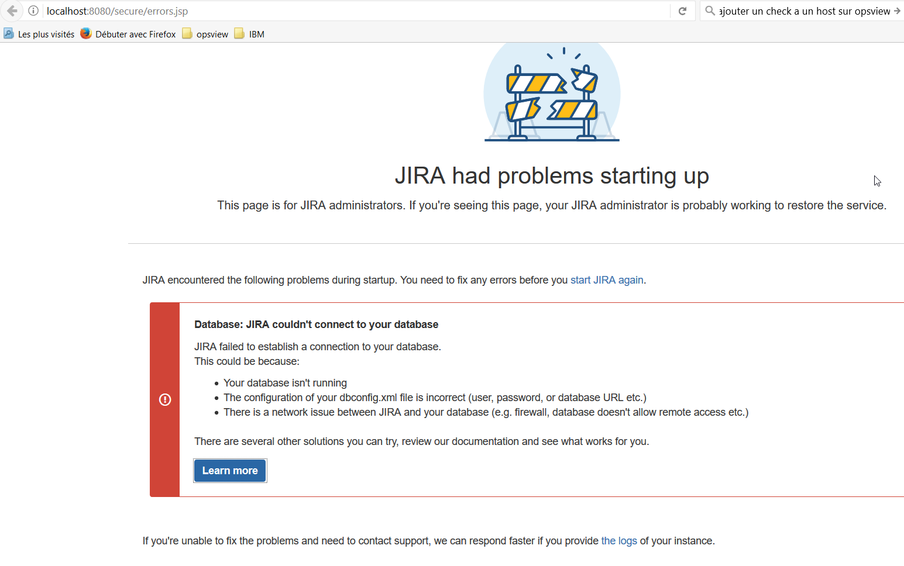904x566 pixels.
Task: Click the 'JIRA had problems starting up' heading
Action: (552, 175)
